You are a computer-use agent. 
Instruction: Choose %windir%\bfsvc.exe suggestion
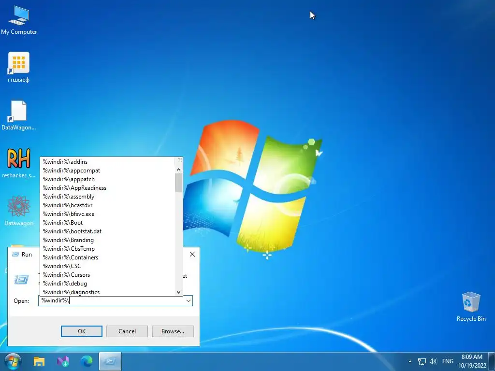coord(107,214)
